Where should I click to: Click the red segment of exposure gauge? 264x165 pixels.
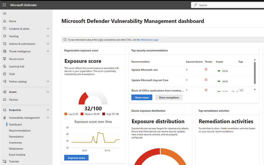(83, 99)
